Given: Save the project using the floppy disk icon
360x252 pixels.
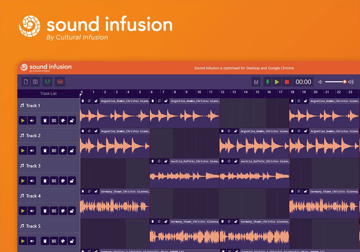Looking at the screenshot, I should (35, 82).
